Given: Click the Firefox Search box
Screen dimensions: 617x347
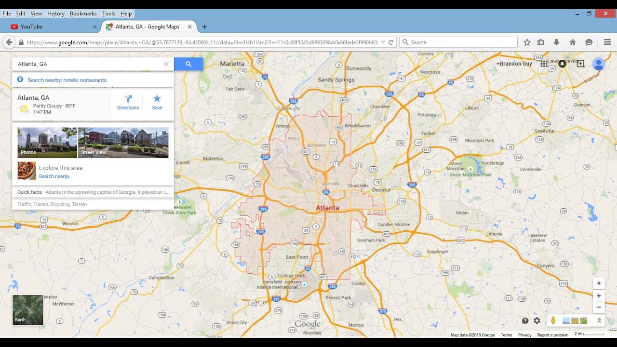Looking at the screenshot, I should (458, 42).
